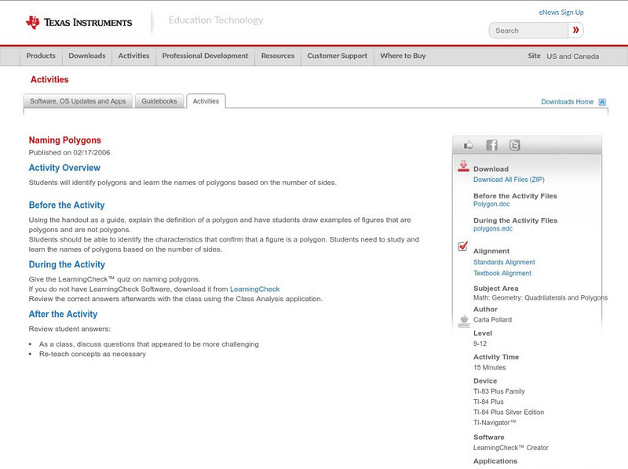628x469 pixels.
Task: Open the Professional Development menu
Action: click(x=205, y=56)
